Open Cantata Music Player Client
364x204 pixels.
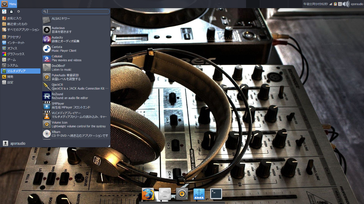pyautogui.click(x=76, y=49)
